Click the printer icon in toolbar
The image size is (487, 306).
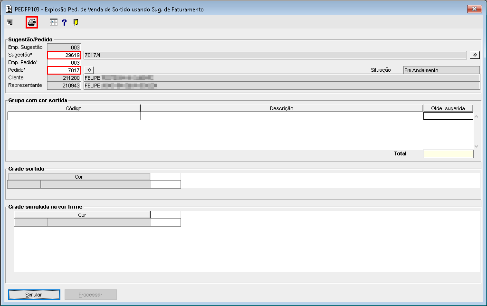(32, 22)
